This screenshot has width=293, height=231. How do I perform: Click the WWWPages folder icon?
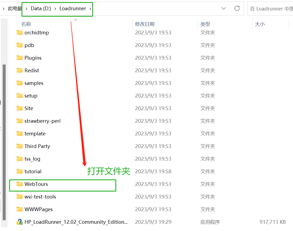point(19,209)
